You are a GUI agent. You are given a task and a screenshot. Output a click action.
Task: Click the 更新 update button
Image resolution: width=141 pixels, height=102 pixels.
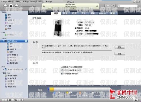[120, 47]
